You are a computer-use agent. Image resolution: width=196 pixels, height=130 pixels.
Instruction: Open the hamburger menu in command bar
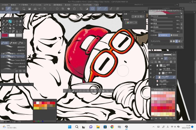click(3, 9)
